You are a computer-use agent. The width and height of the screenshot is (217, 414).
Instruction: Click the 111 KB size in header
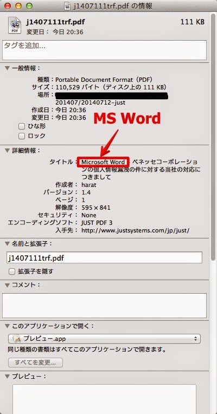pos(193,22)
